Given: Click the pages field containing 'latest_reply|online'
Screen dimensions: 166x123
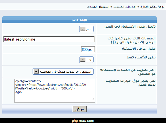Looking at the screenshot, I should [49, 39].
